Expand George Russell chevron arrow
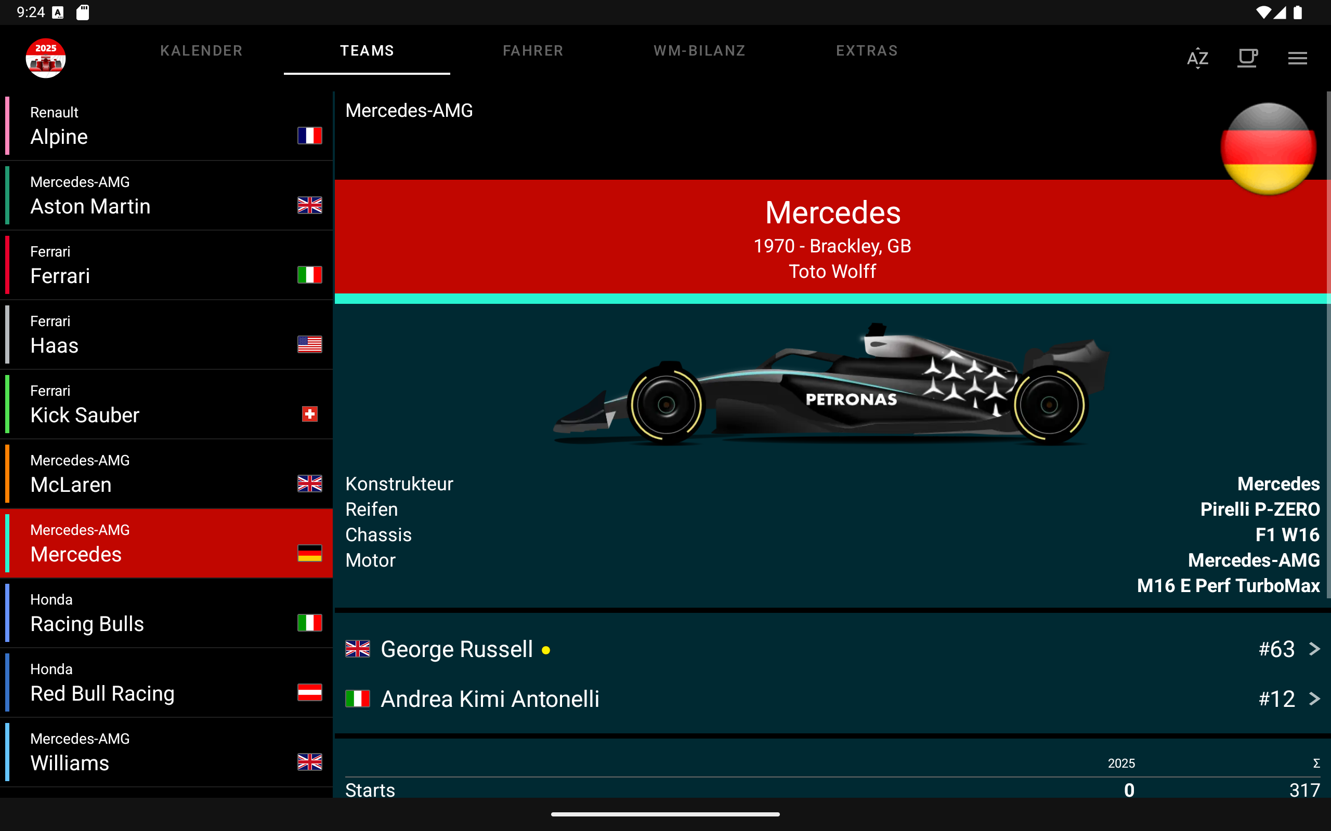The height and width of the screenshot is (831, 1331). point(1314,649)
